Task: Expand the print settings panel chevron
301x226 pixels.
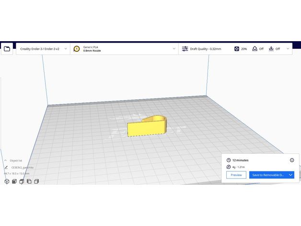Action: (288, 49)
